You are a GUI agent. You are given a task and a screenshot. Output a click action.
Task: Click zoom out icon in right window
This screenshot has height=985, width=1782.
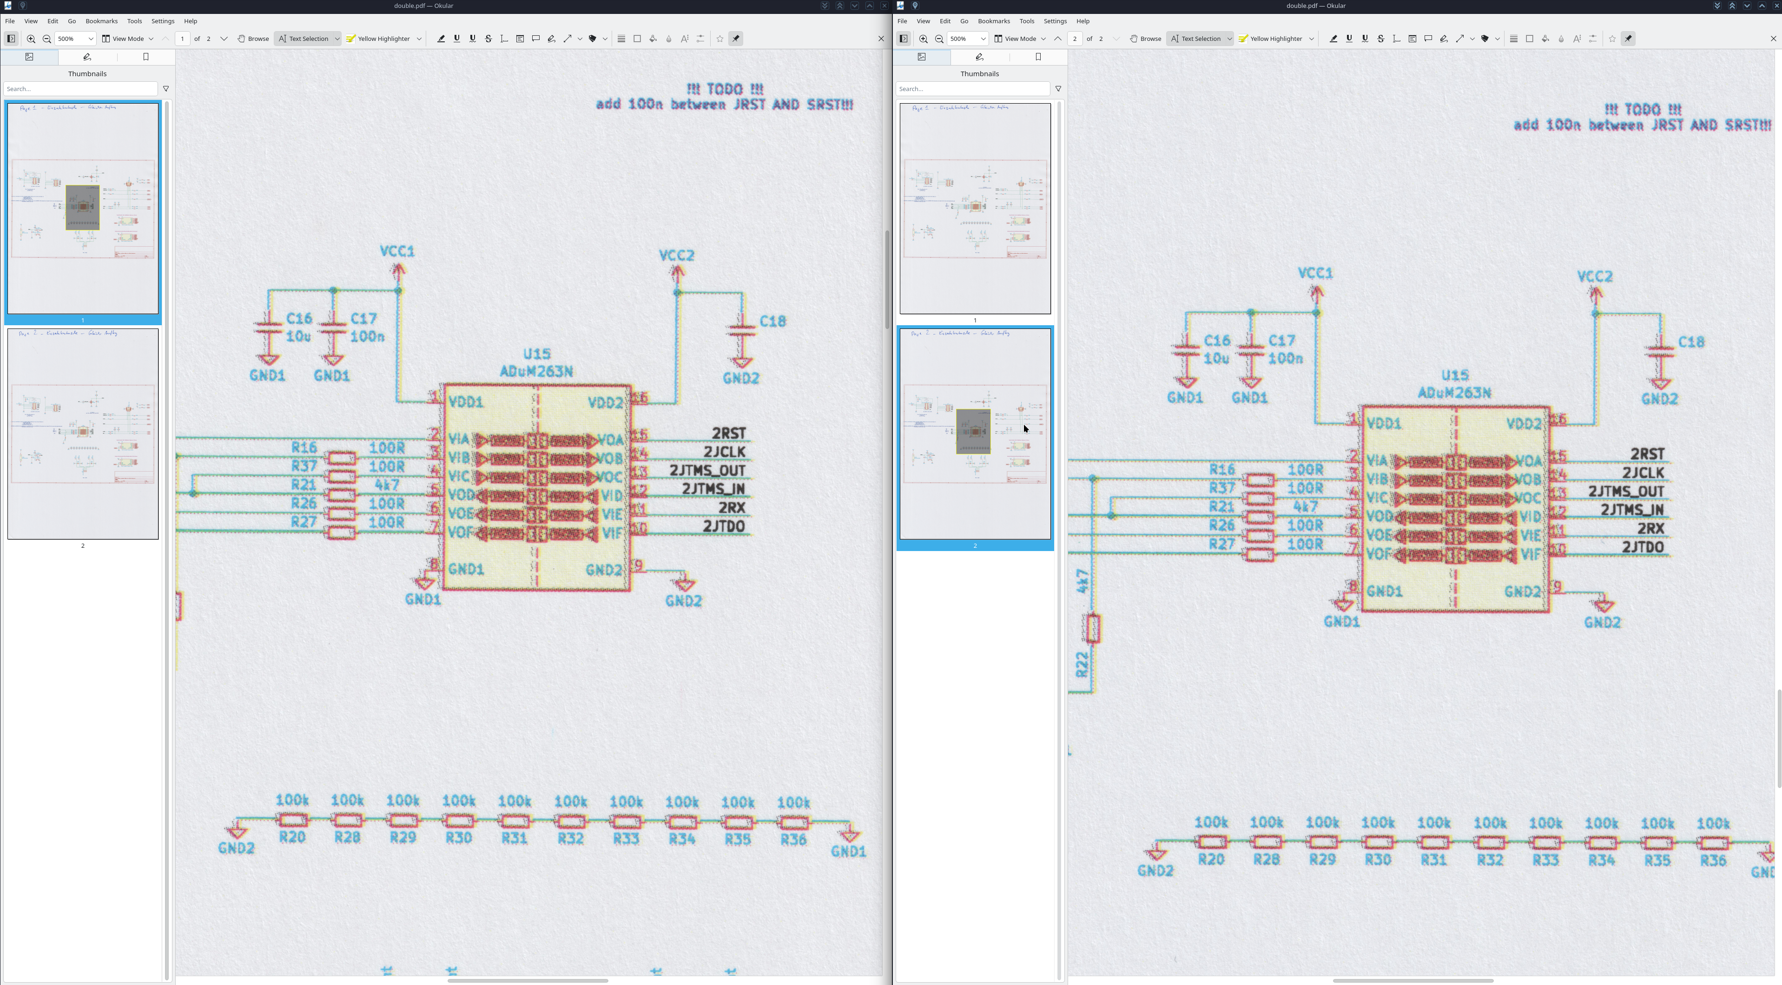click(939, 39)
